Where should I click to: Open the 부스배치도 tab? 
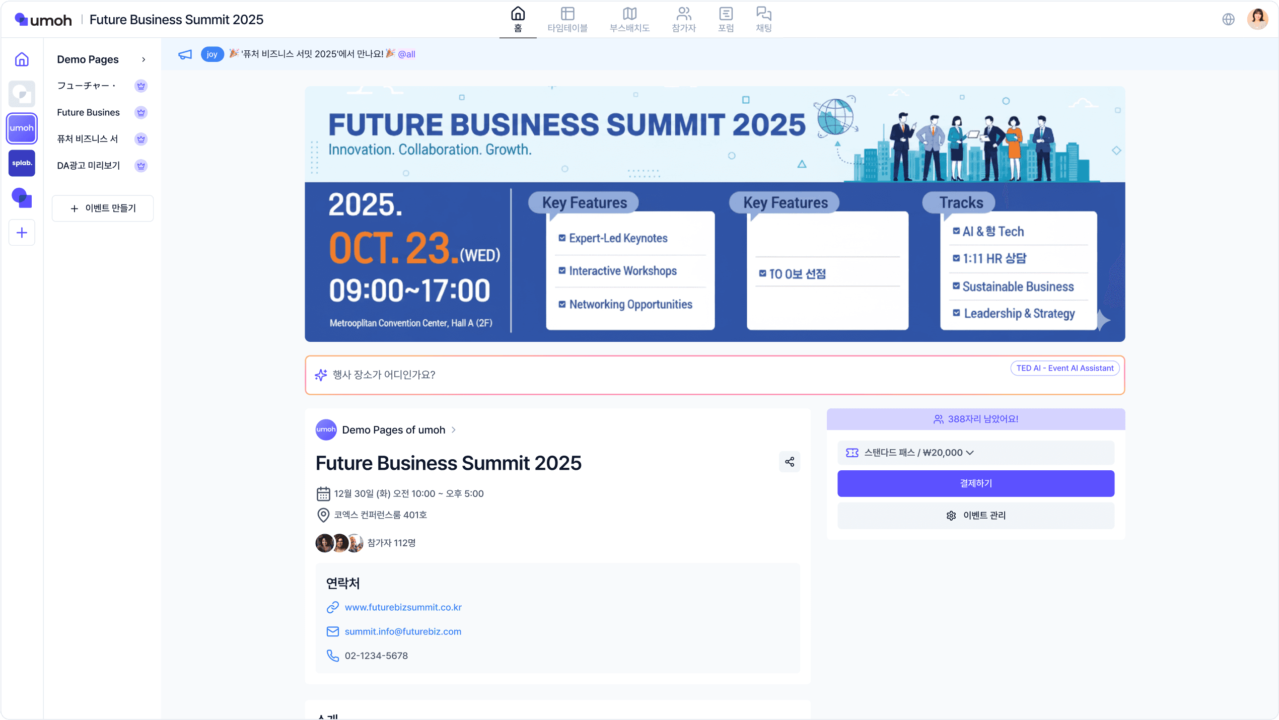629,20
